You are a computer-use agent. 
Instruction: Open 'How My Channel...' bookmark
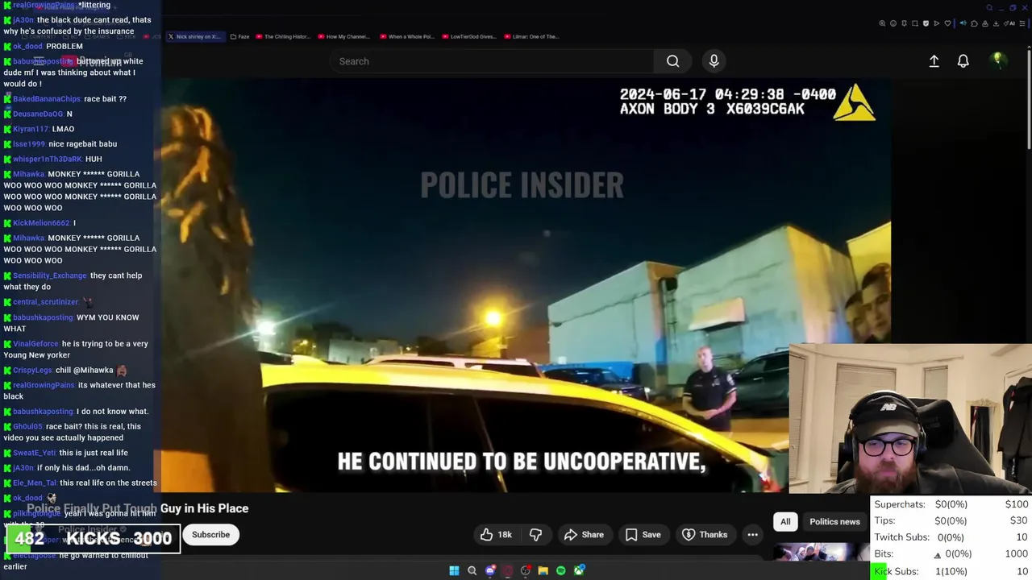click(344, 36)
